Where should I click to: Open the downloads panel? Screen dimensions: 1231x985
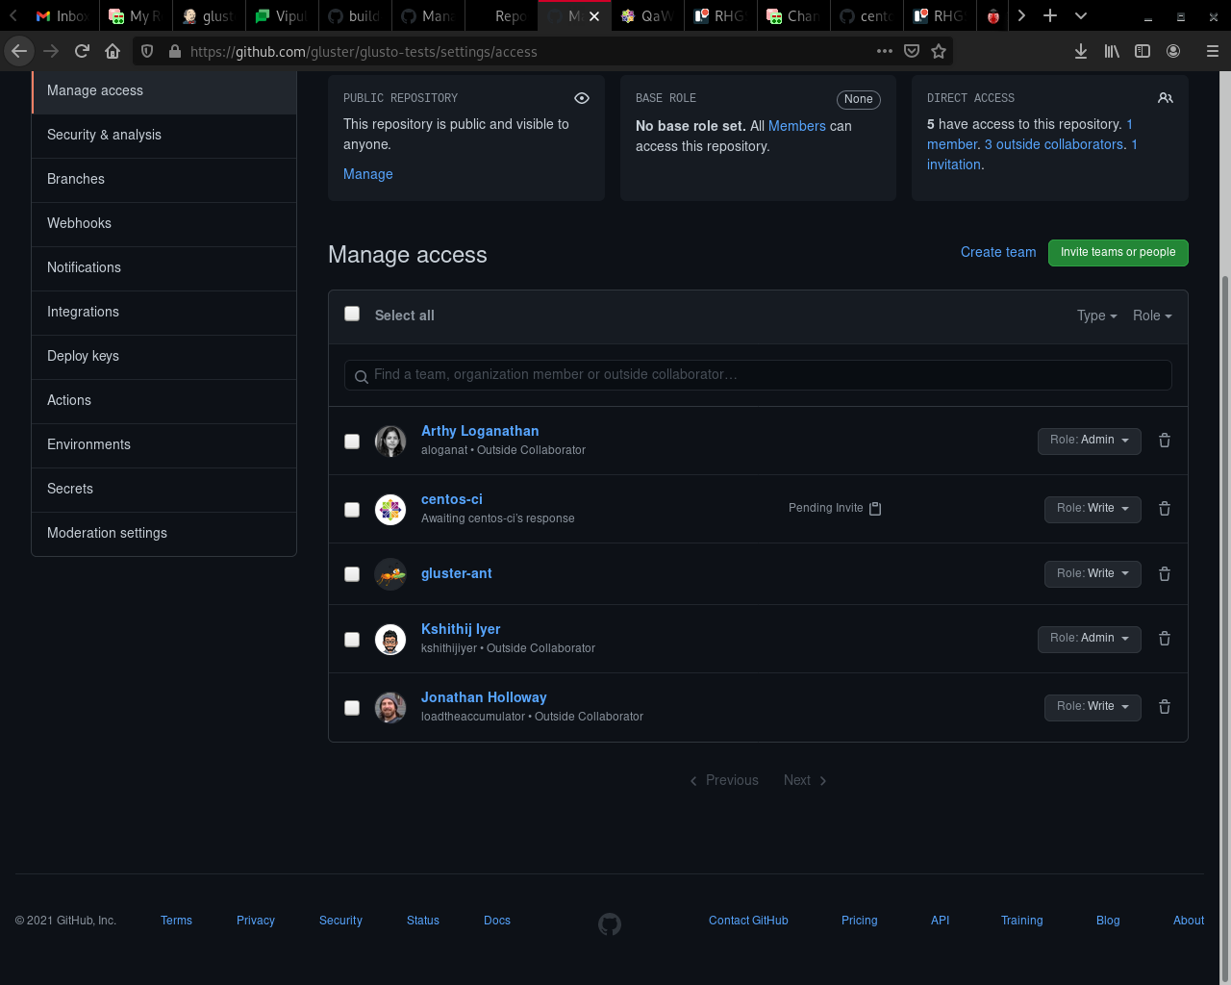[x=1081, y=51]
